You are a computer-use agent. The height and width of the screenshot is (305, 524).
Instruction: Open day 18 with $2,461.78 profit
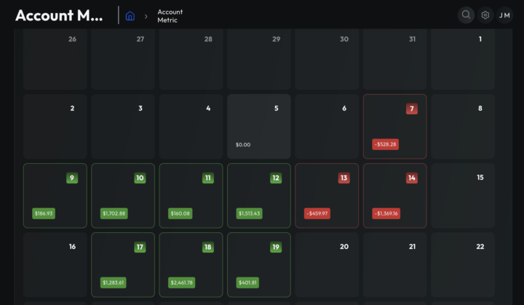[x=191, y=264]
